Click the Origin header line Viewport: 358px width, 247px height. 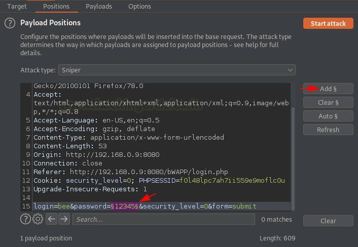point(96,155)
